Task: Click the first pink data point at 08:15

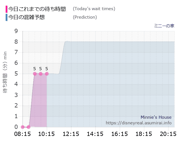Action: 22,127
